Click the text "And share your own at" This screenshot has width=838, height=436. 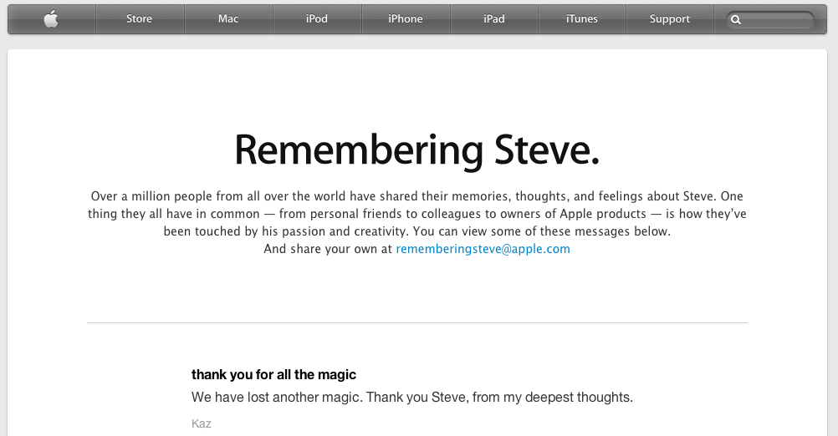tap(328, 249)
